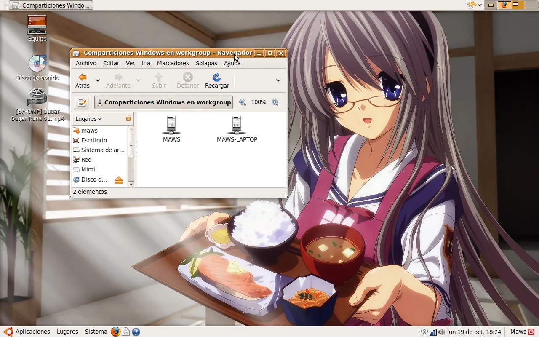Open the Ayuda menu
539x337 pixels.
(x=232, y=63)
